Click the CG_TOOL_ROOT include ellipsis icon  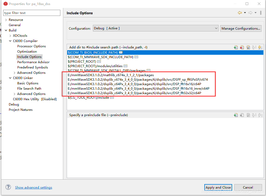(x=112, y=98)
